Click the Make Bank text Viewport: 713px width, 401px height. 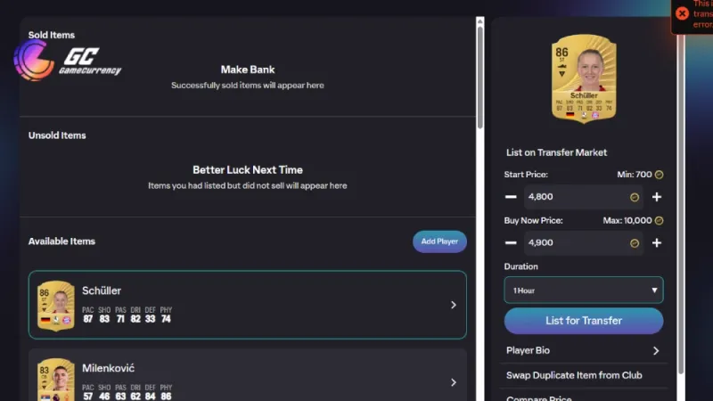tap(248, 70)
